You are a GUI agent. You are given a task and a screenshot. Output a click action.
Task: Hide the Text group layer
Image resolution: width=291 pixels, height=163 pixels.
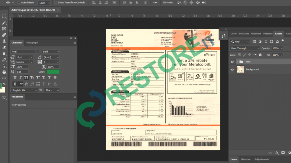[x=232, y=62]
